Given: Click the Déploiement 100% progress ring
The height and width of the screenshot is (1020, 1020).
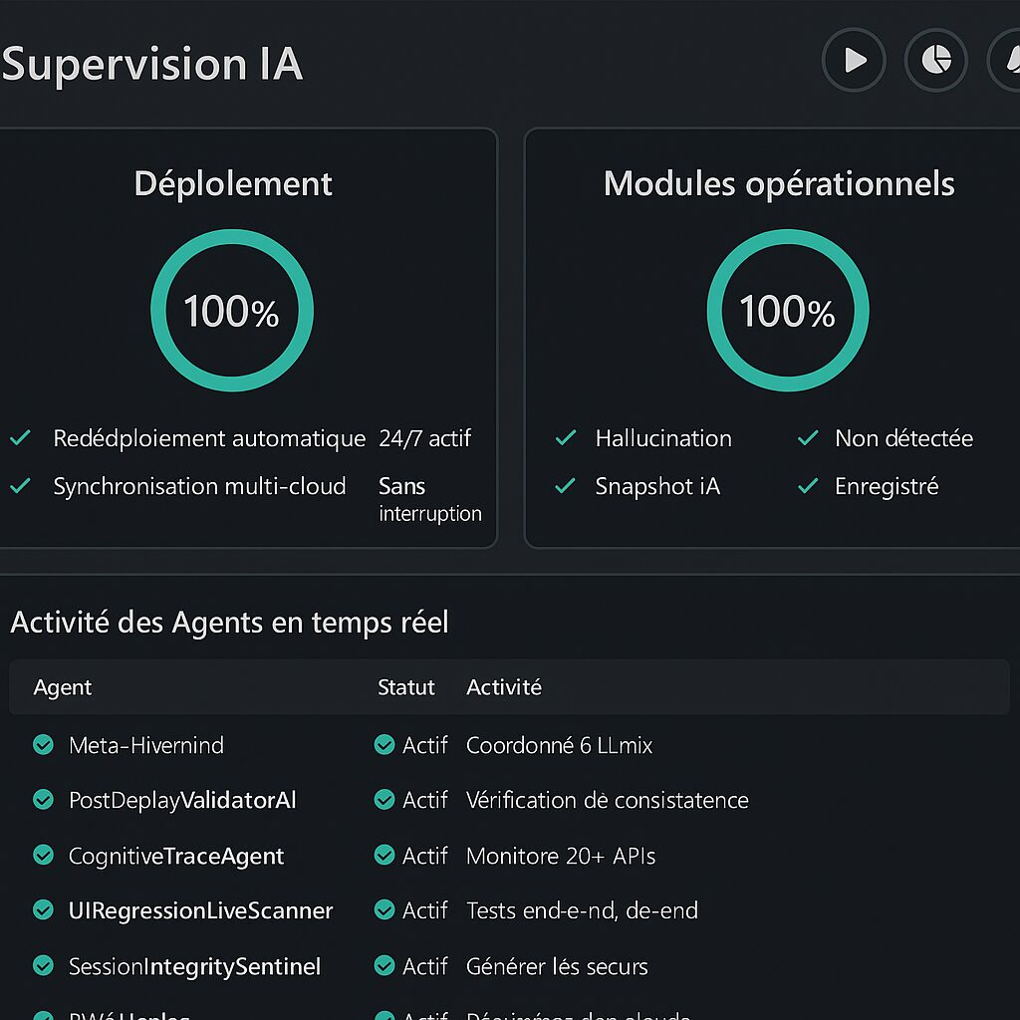Looking at the screenshot, I should pyautogui.click(x=231, y=309).
